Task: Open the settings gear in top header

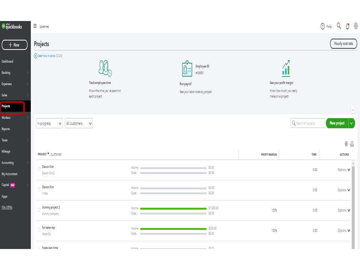Action: [356, 26]
